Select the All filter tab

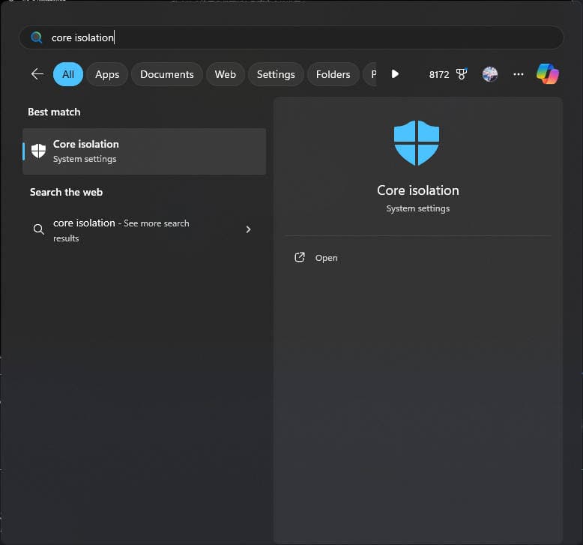coord(68,74)
